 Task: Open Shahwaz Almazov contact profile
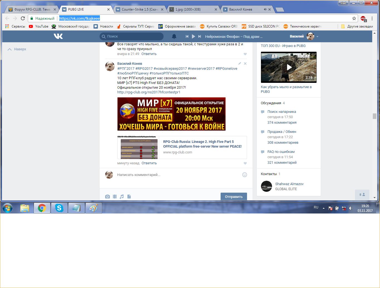[289, 184]
